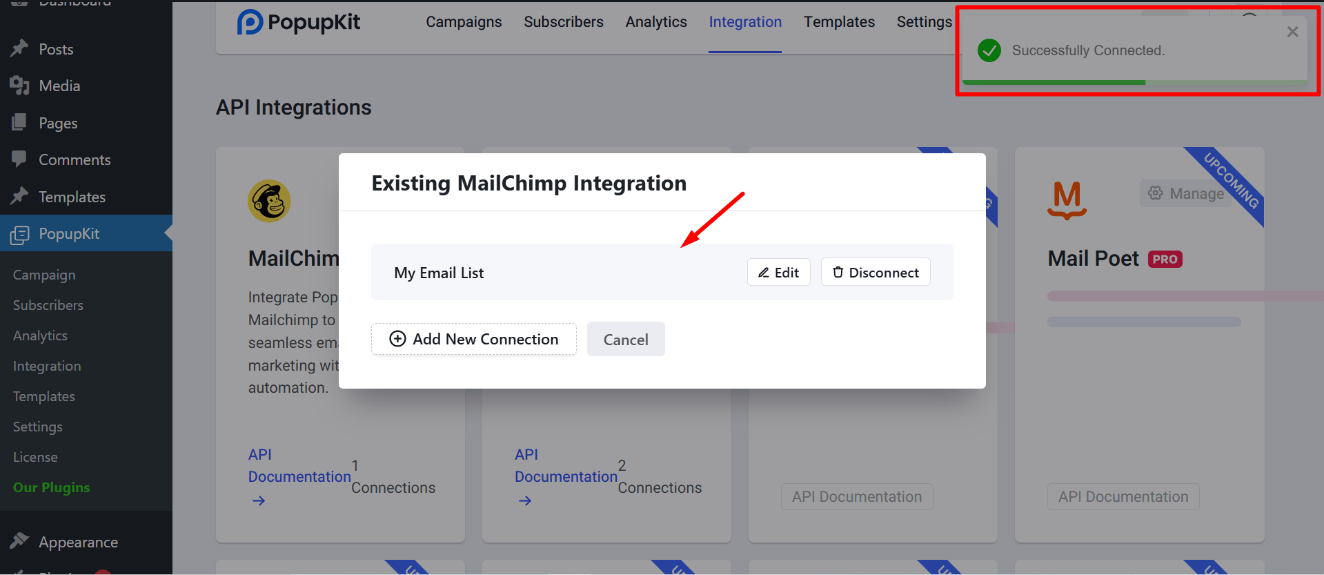
Task: Open Subscribers submenu item in sidebar
Action: click(x=48, y=305)
